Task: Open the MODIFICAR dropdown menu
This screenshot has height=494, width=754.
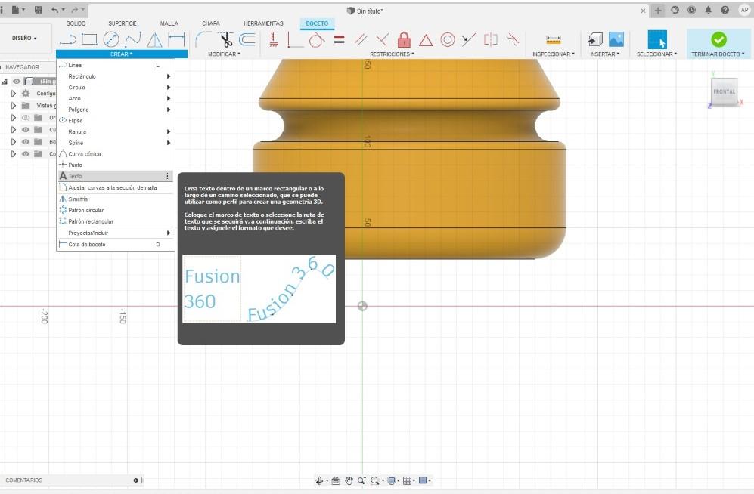Action: (x=224, y=54)
